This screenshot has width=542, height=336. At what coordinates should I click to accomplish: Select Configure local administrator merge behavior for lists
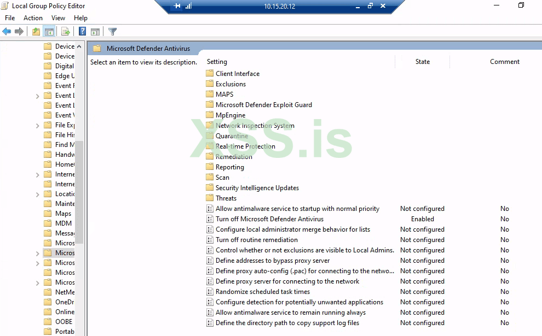pos(293,229)
